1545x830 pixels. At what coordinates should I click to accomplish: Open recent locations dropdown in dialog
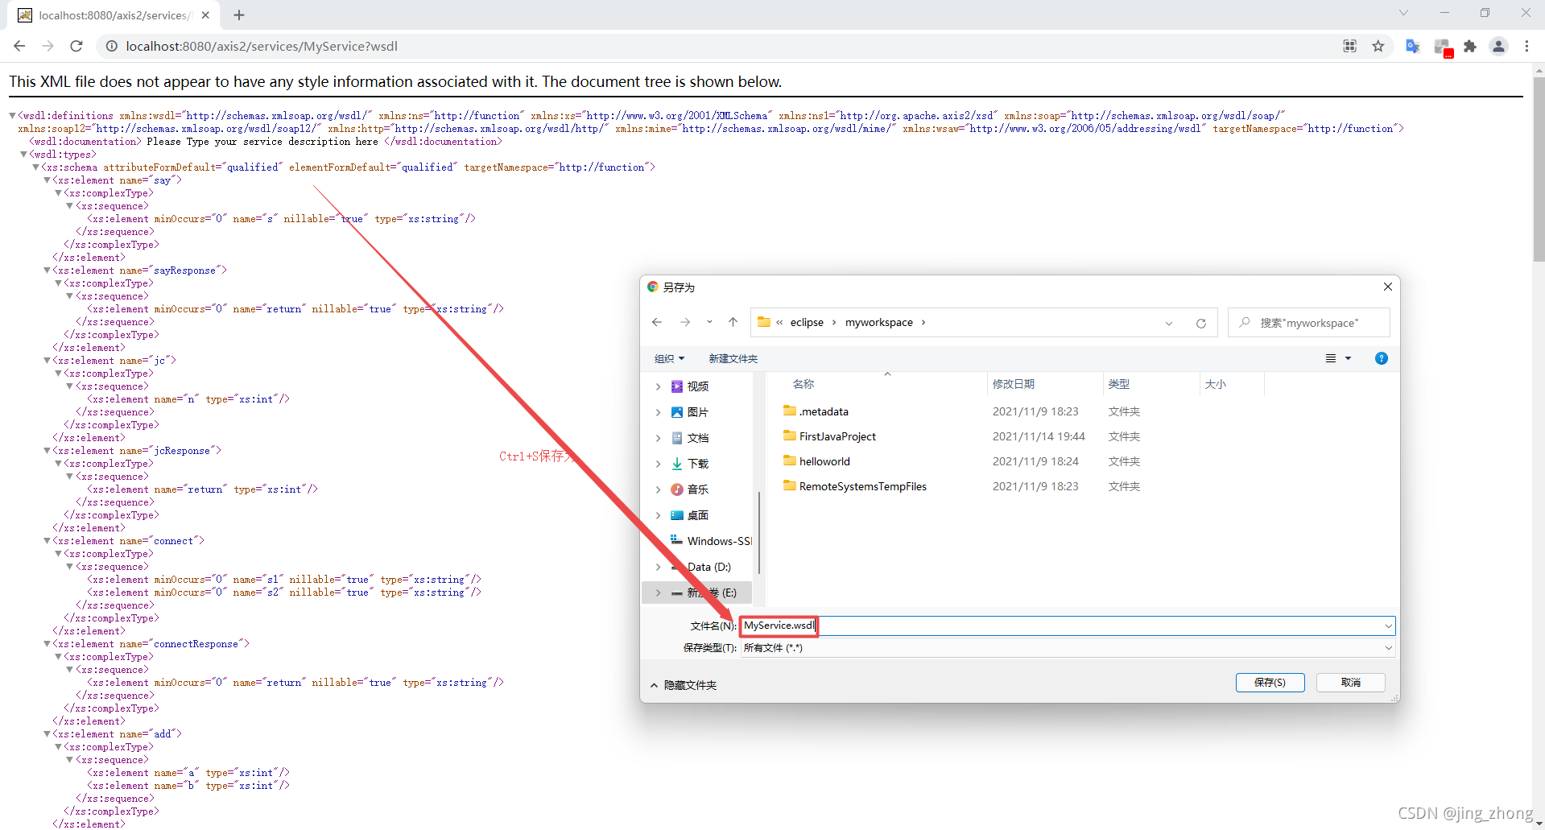pyautogui.click(x=709, y=322)
